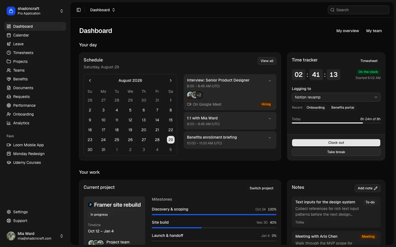Open Onboarding user-plus icon in sidebar
This screenshot has height=247, width=396.
[x=9, y=114]
